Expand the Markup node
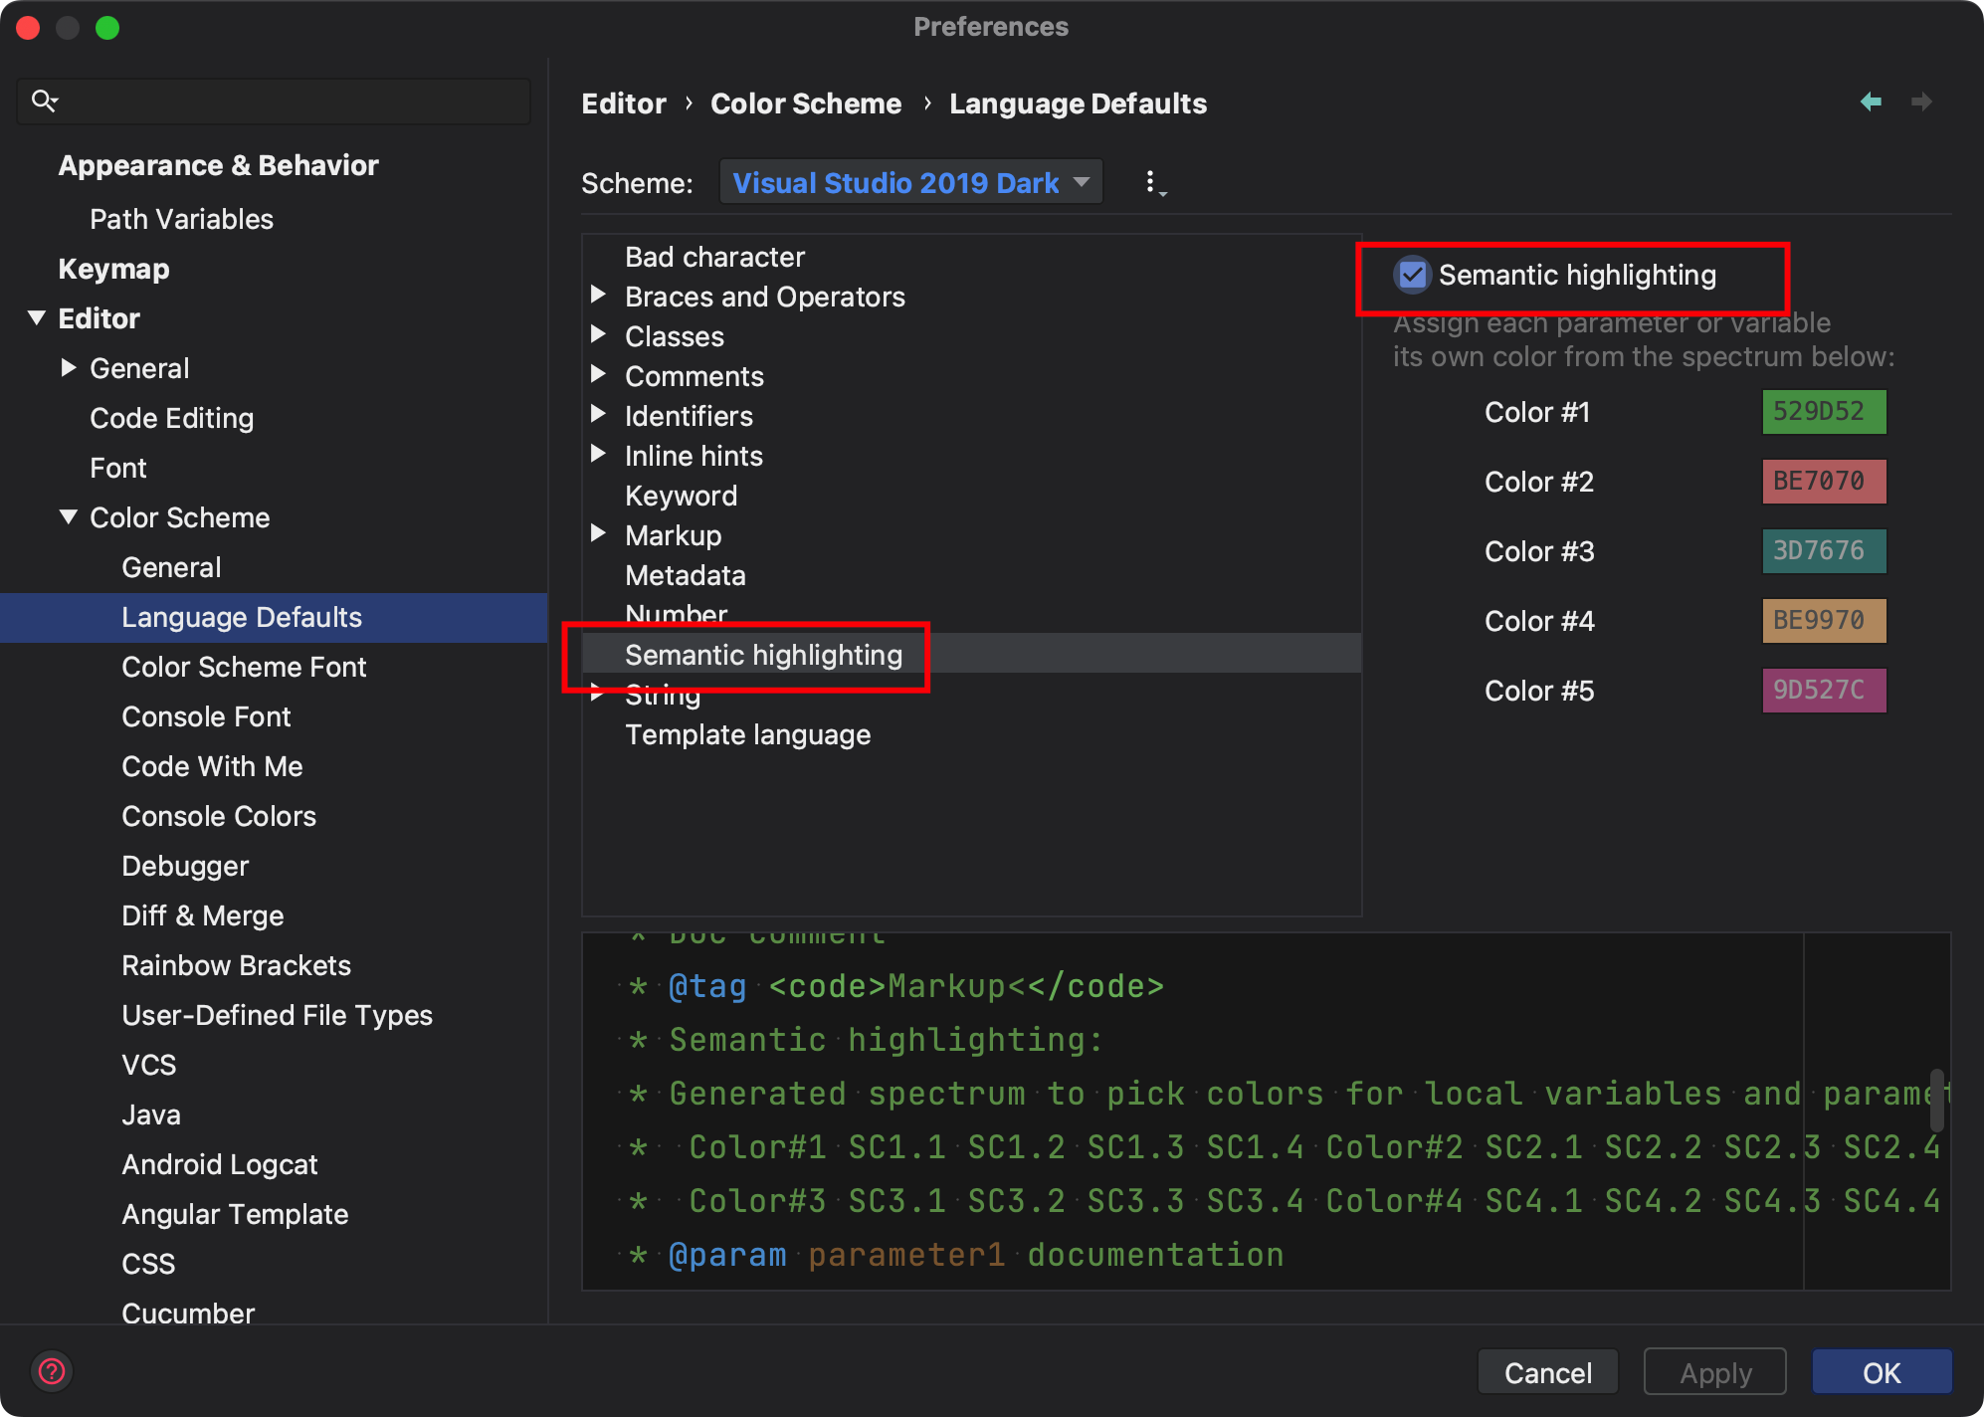The width and height of the screenshot is (1984, 1417). click(x=598, y=533)
